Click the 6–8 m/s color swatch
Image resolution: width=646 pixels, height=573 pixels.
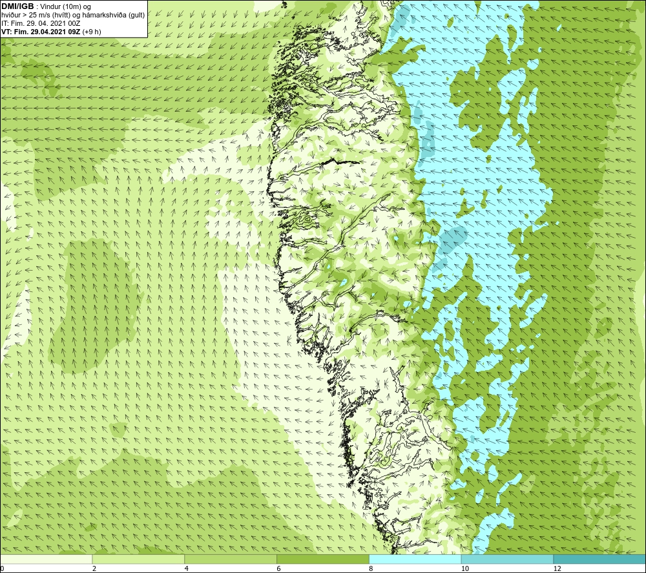pos(323,559)
